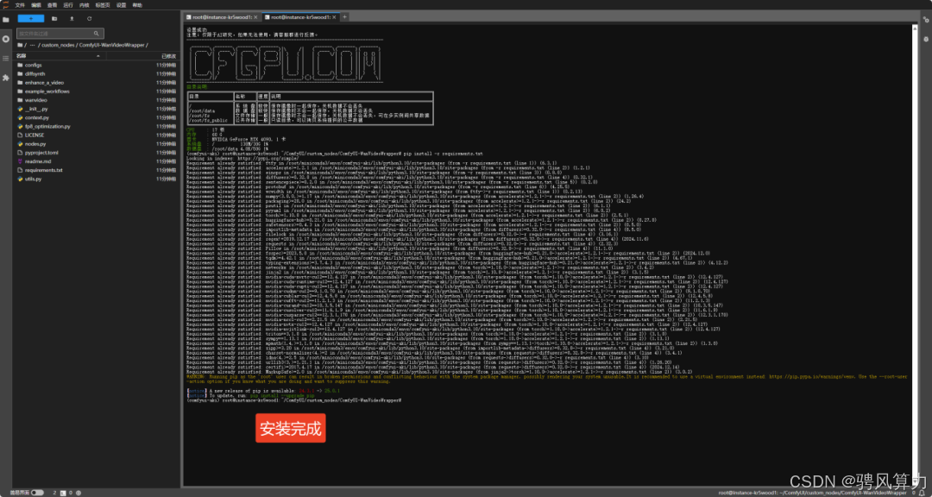Select the readme.md file

click(97, 161)
